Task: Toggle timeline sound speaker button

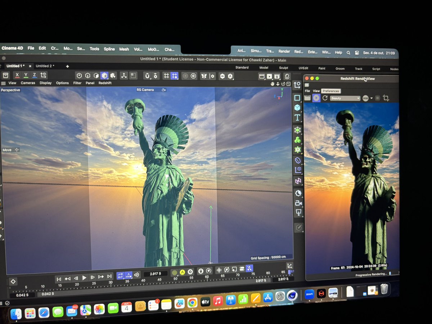Action: (x=137, y=275)
